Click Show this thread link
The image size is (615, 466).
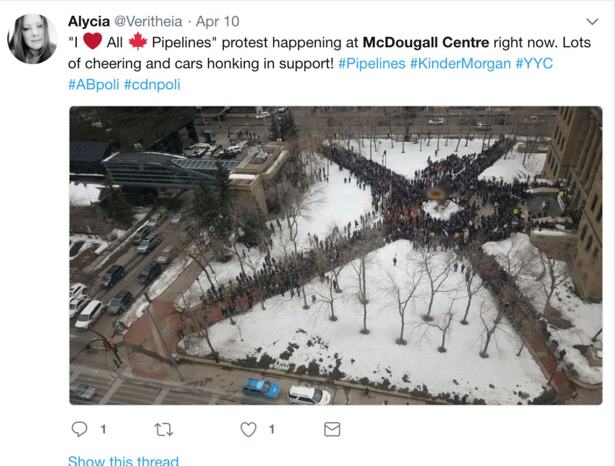click(123, 460)
